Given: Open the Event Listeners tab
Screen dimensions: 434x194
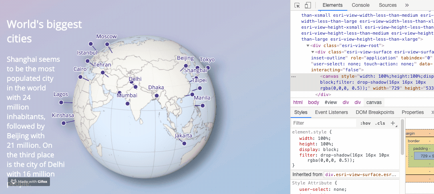Looking at the screenshot, I should pos(331,112).
